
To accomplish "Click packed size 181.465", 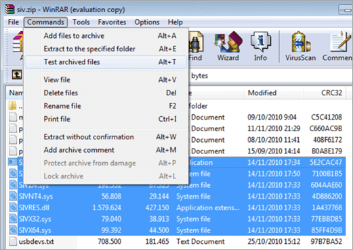I will click(157, 241).
